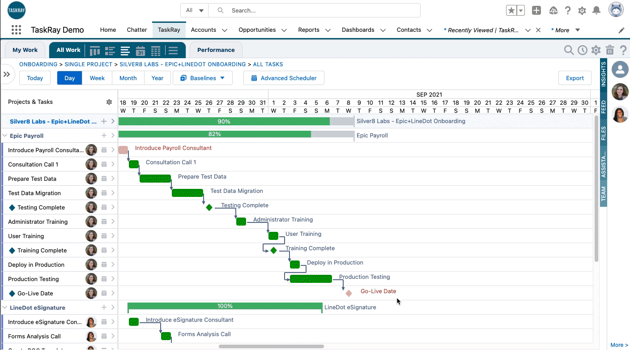Add task to Epic Payroll group plus

tap(104, 136)
